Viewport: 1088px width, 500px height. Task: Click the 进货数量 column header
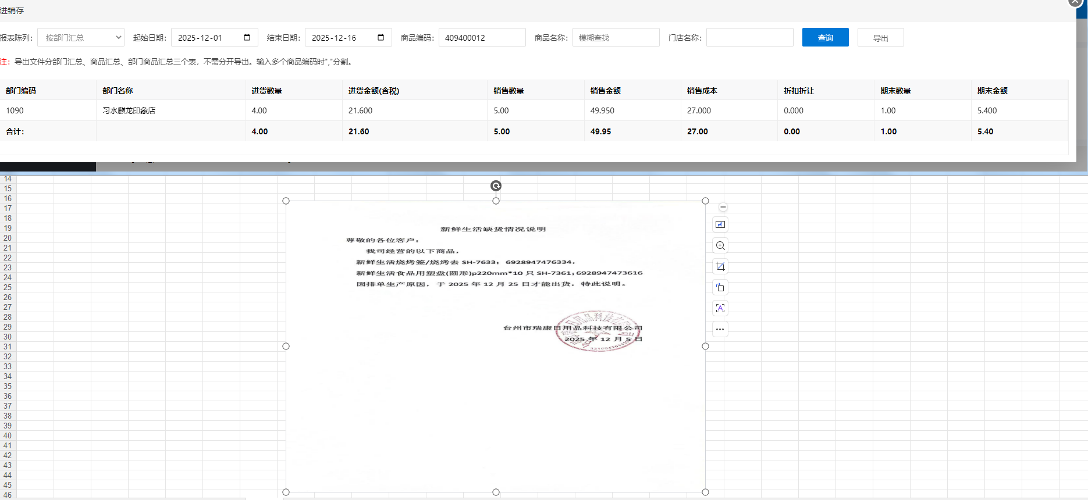point(267,91)
